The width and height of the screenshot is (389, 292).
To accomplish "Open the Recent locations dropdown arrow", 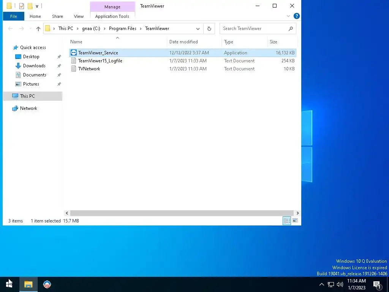I will pos(30,29).
